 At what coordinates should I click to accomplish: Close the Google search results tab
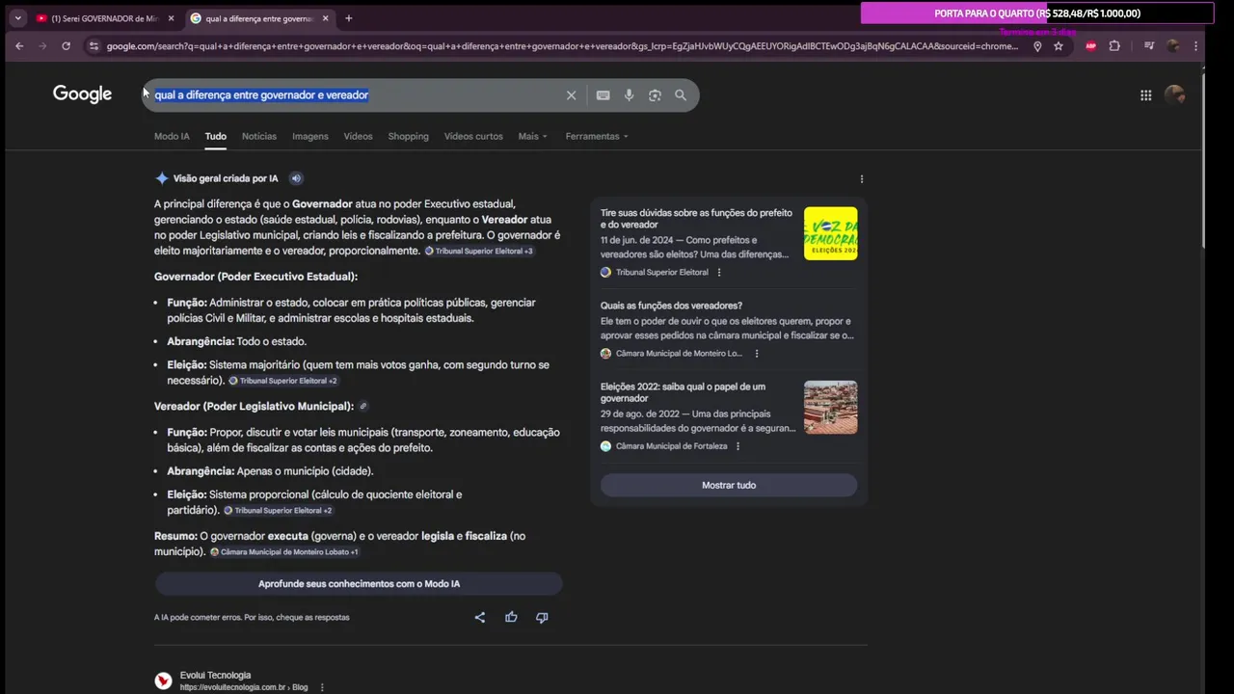[325, 18]
